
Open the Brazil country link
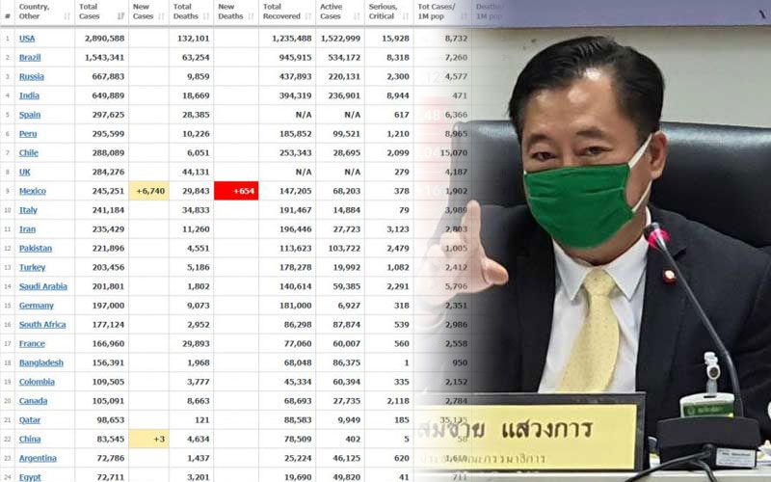tap(30, 58)
